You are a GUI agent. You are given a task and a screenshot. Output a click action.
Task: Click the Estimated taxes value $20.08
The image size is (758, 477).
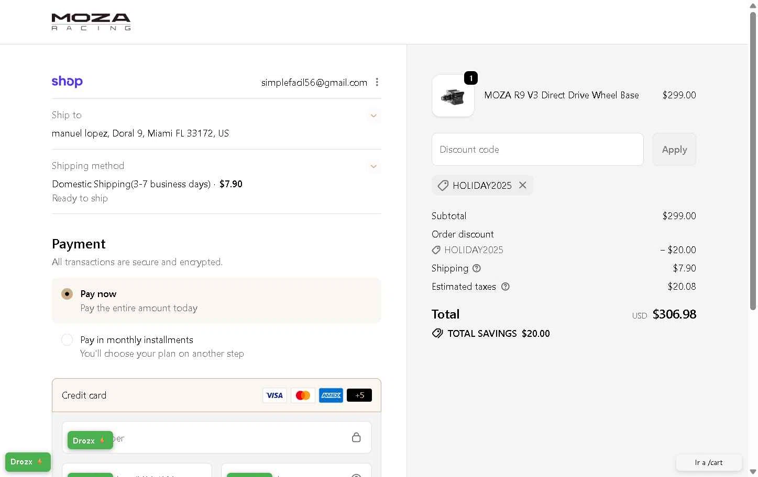click(682, 287)
